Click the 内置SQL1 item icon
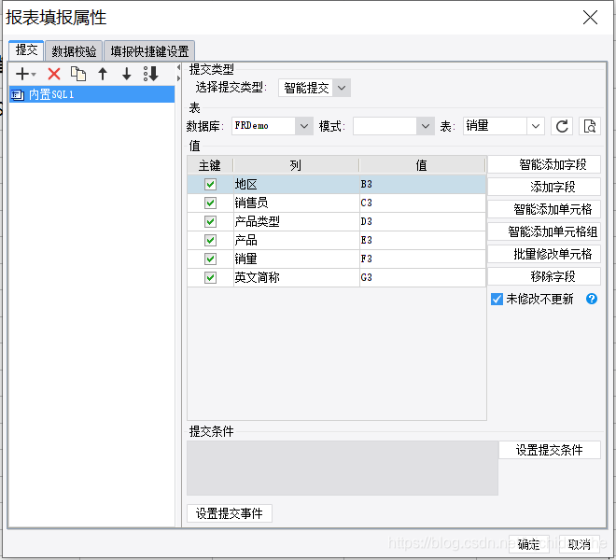The width and height of the screenshot is (616, 560). pyautogui.click(x=18, y=94)
